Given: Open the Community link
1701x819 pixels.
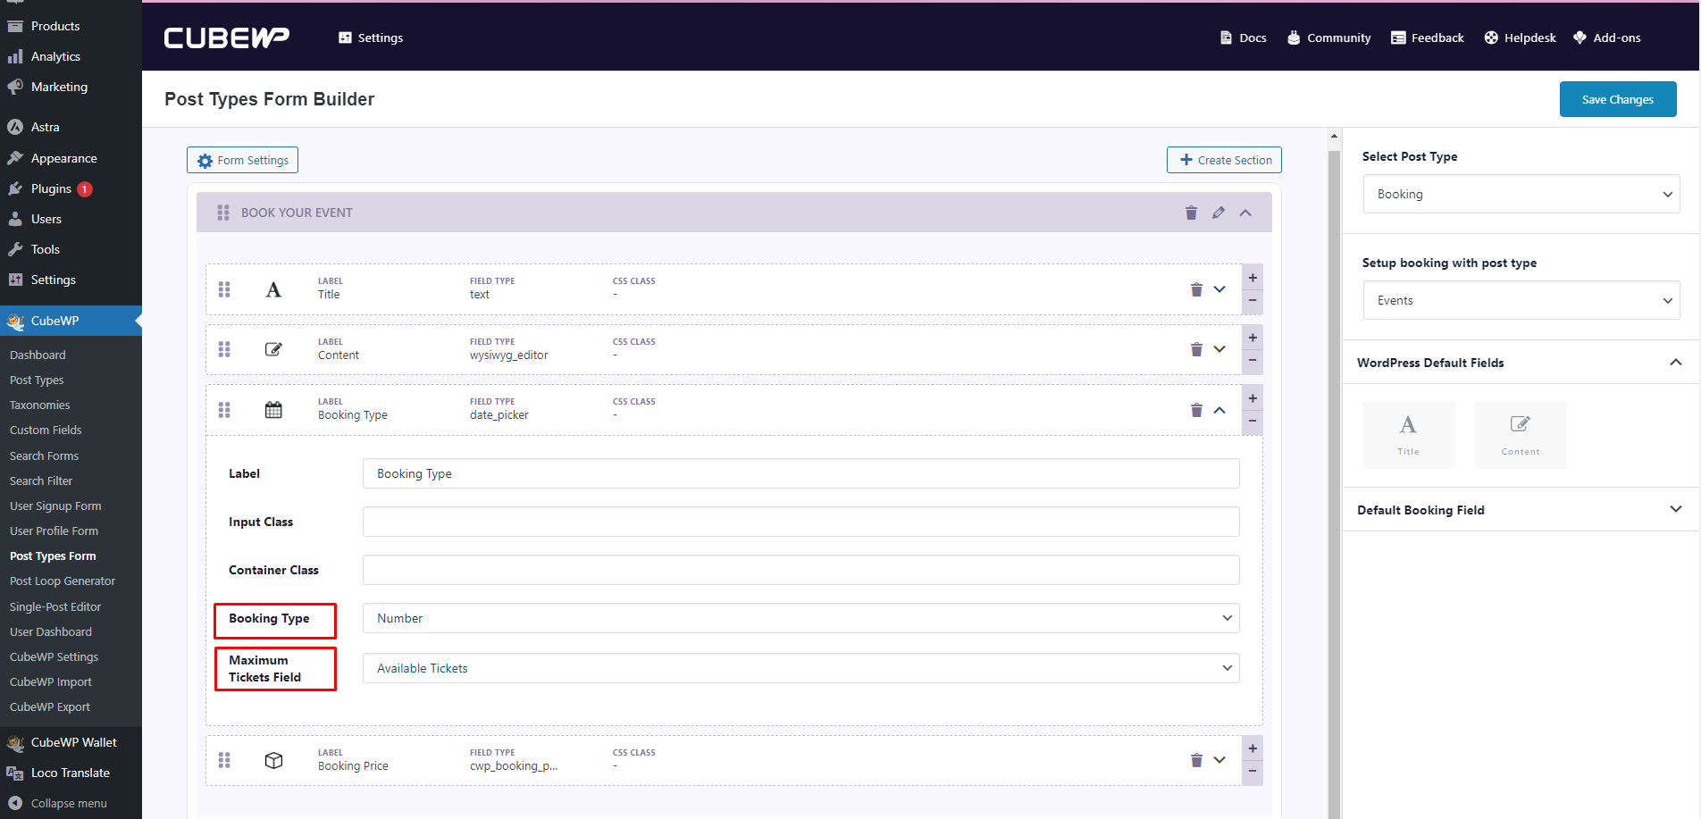Looking at the screenshot, I should point(1328,38).
